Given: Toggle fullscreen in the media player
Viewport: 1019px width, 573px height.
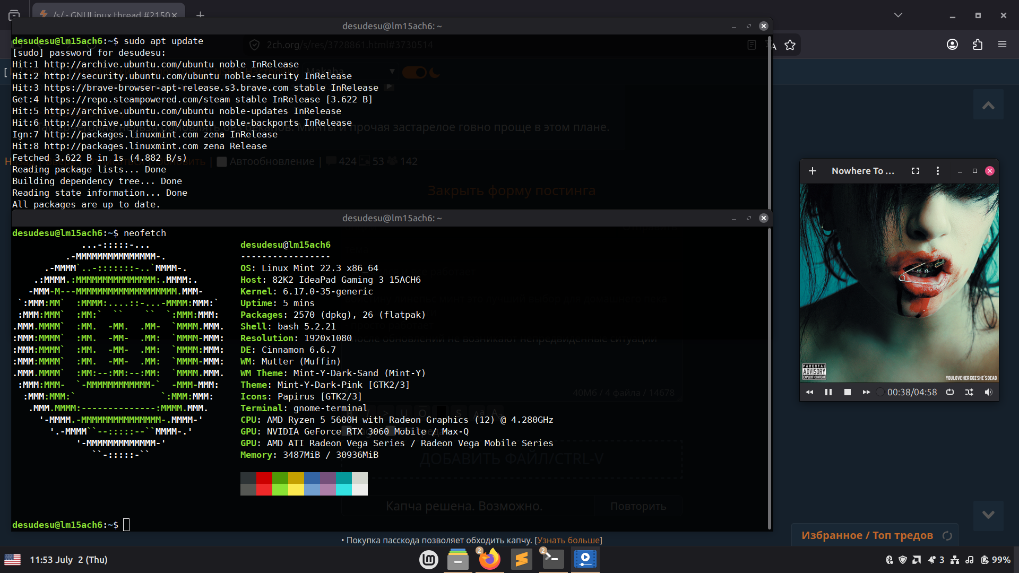Looking at the screenshot, I should pos(916,171).
